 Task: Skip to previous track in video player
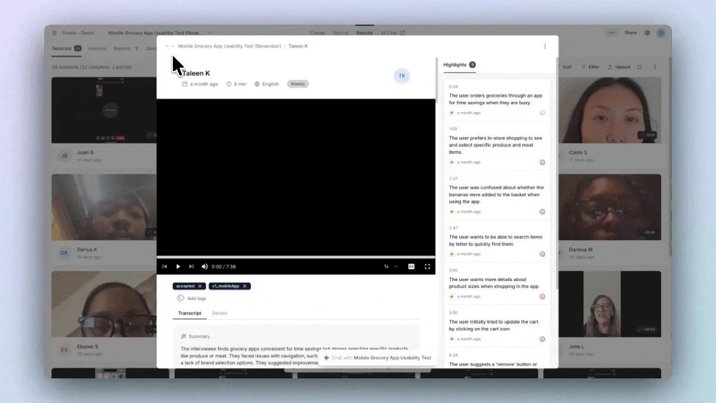(164, 266)
